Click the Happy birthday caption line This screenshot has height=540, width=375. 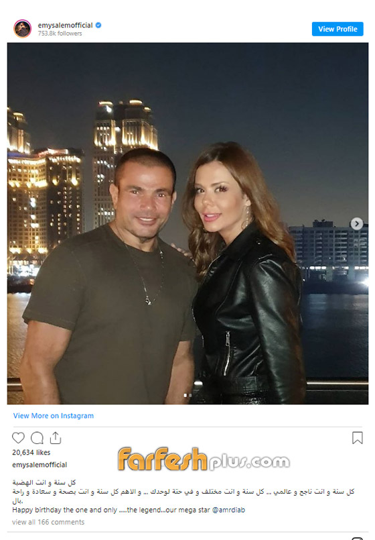point(129,510)
